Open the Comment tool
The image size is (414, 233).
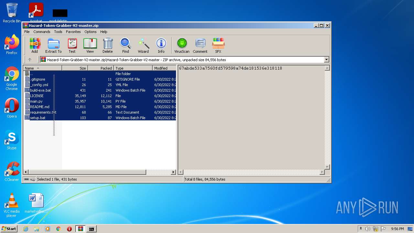200,45
